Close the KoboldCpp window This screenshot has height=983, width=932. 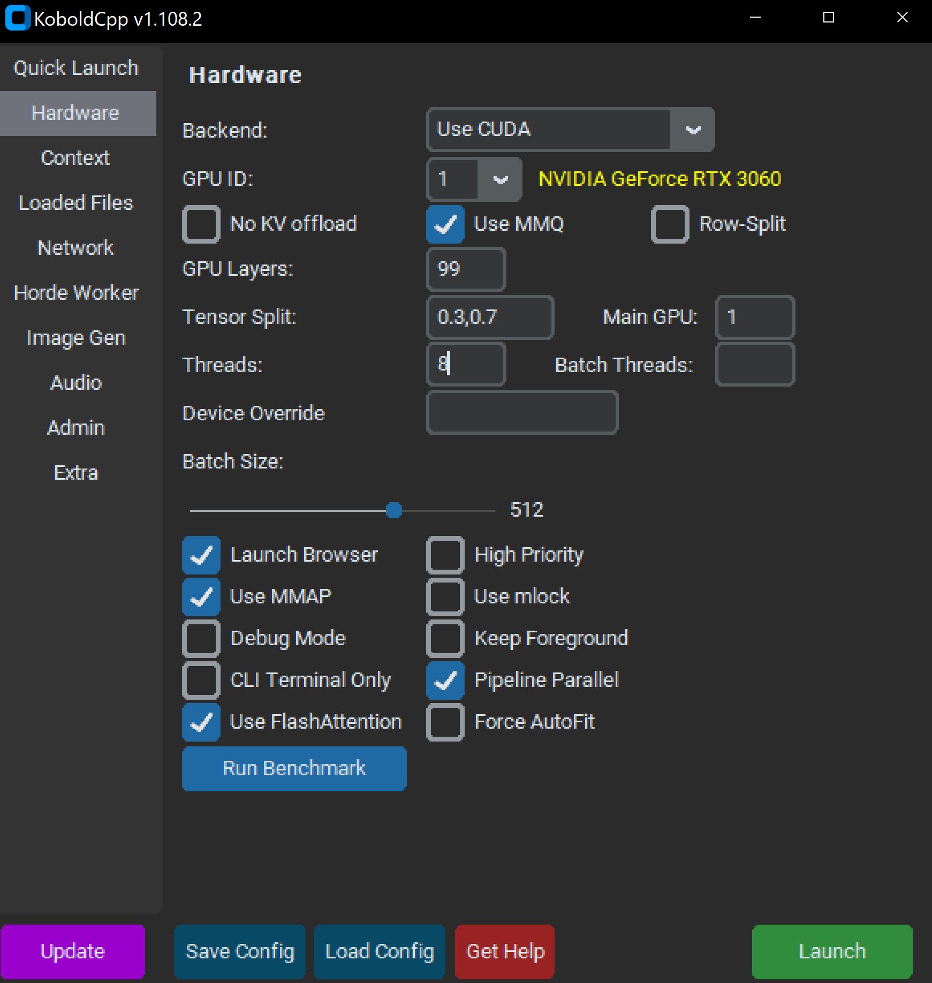pos(903,18)
